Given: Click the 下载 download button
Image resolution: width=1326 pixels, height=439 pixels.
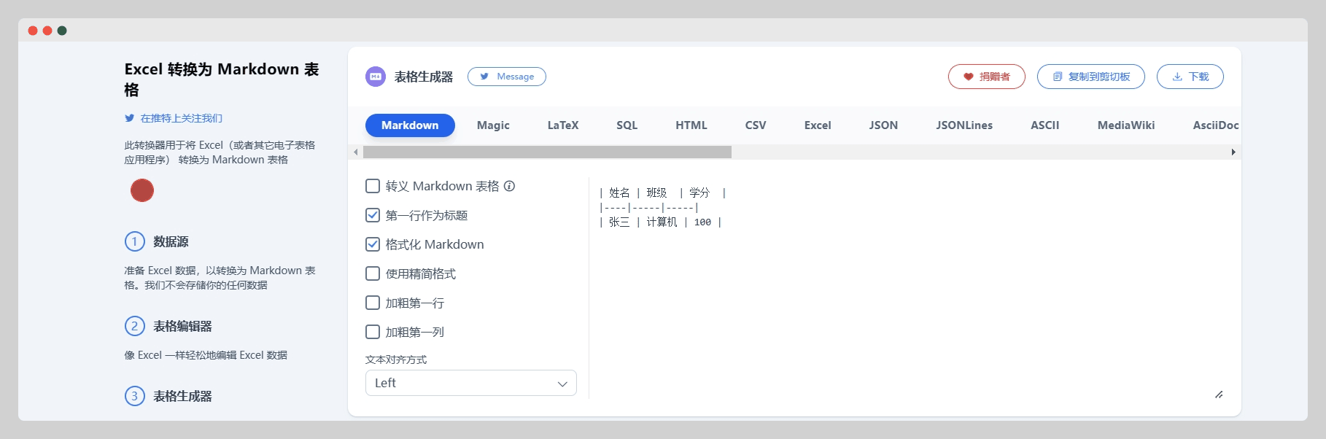Looking at the screenshot, I should [1190, 77].
